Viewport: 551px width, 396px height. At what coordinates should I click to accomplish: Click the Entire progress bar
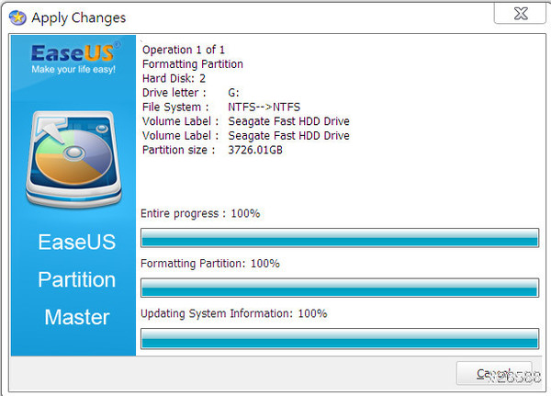coord(340,238)
